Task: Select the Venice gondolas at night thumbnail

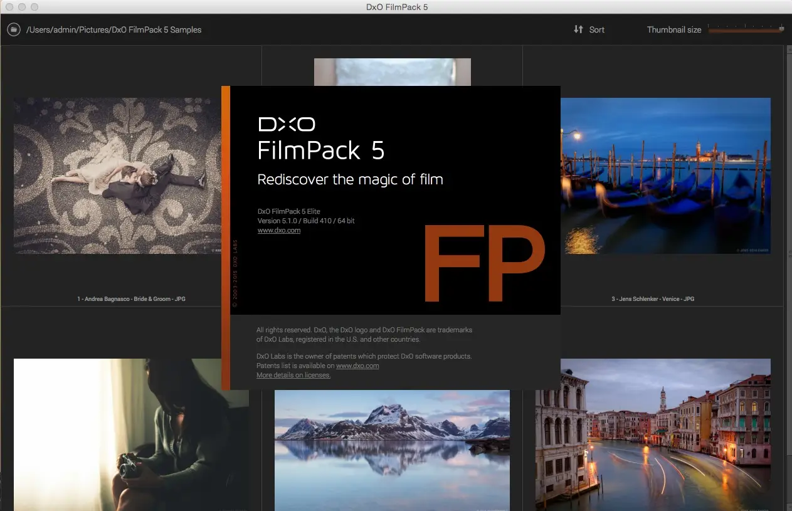Action: (x=665, y=176)
